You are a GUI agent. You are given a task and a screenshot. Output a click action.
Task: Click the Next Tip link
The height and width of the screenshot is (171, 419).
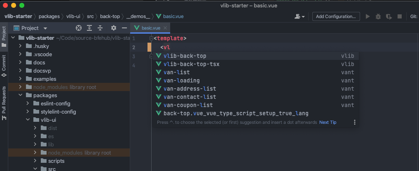[x=328, y=122]
